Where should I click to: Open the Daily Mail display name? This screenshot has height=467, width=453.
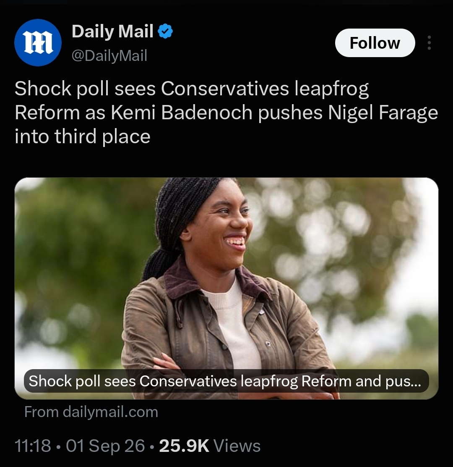tap(112, 31)
